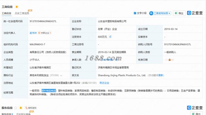Open the 股权结构 equity structure button

tap(31, 108)
